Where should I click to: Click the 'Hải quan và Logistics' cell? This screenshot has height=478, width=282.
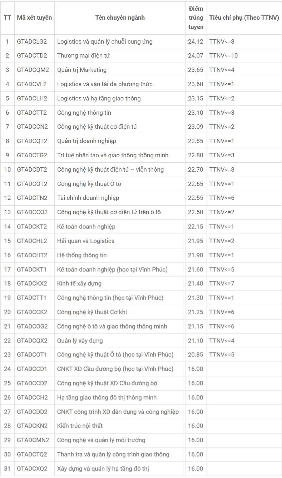86,241
